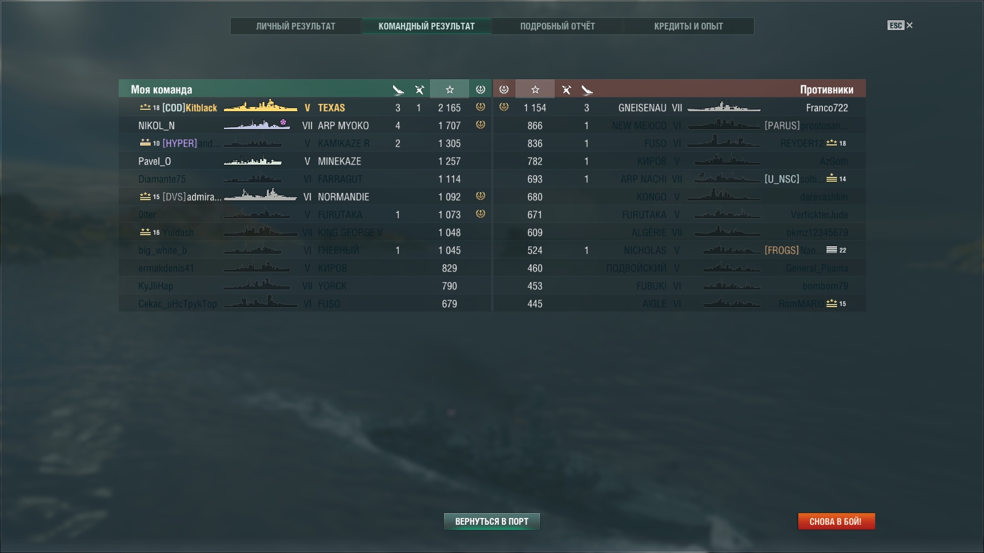Click the Снова в бой! button

point(836,521)
